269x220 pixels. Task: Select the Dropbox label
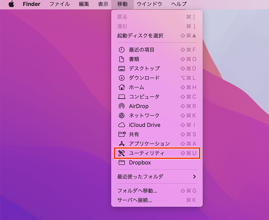coord(140,163)
